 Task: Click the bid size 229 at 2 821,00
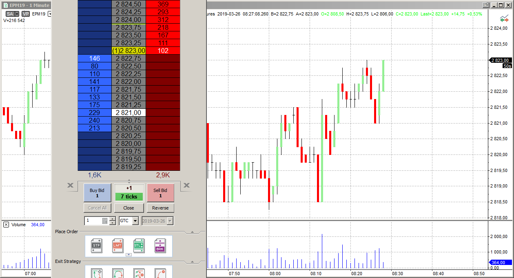click(95, 113)
